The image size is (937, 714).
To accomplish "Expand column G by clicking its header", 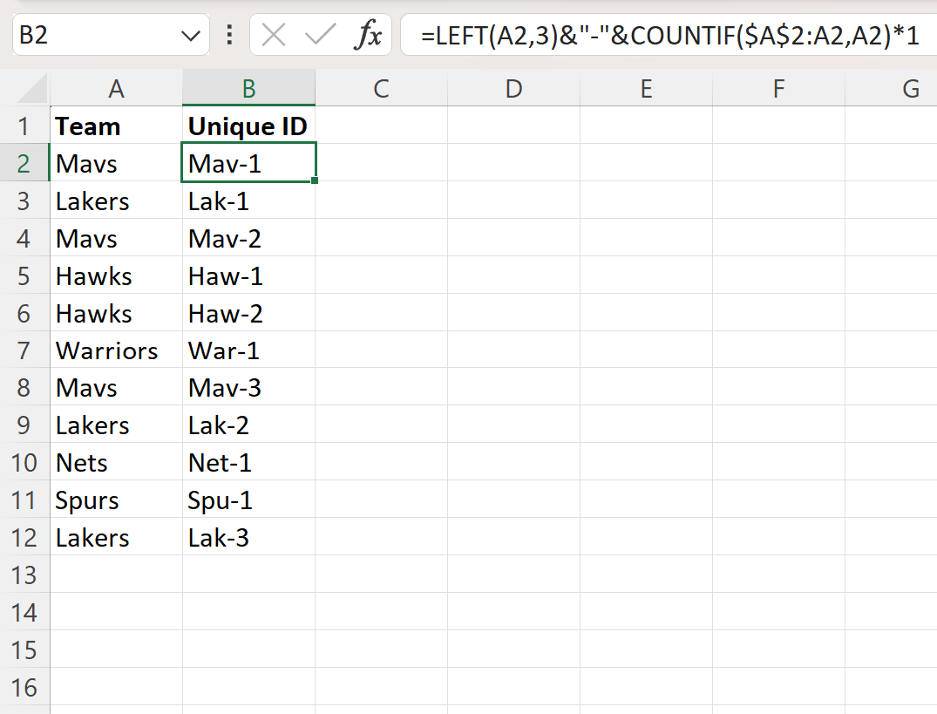I will click(x=910, y=88).
